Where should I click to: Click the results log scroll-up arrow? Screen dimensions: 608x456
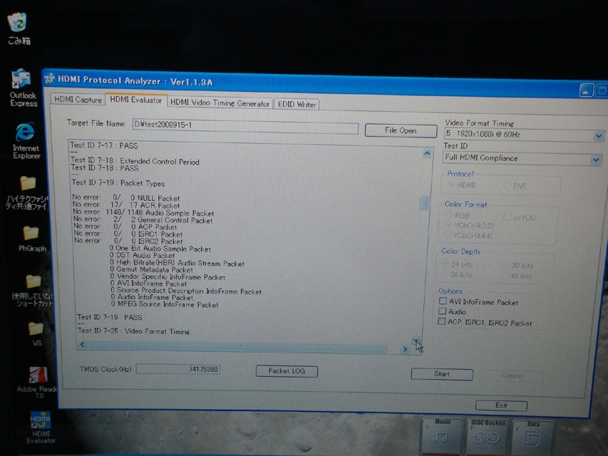(x=427, y=153)
